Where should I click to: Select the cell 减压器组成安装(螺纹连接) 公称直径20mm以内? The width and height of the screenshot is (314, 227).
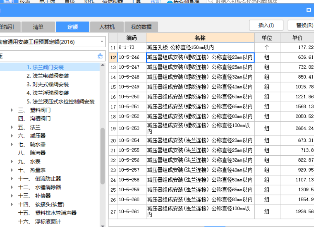200,58
